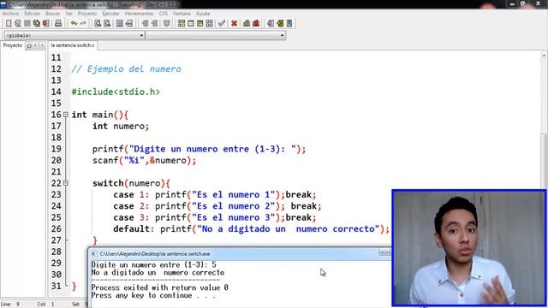Click the Save All toolbar icon
Viewport: 548px width, 308px height.
click(x=36, y=23)
